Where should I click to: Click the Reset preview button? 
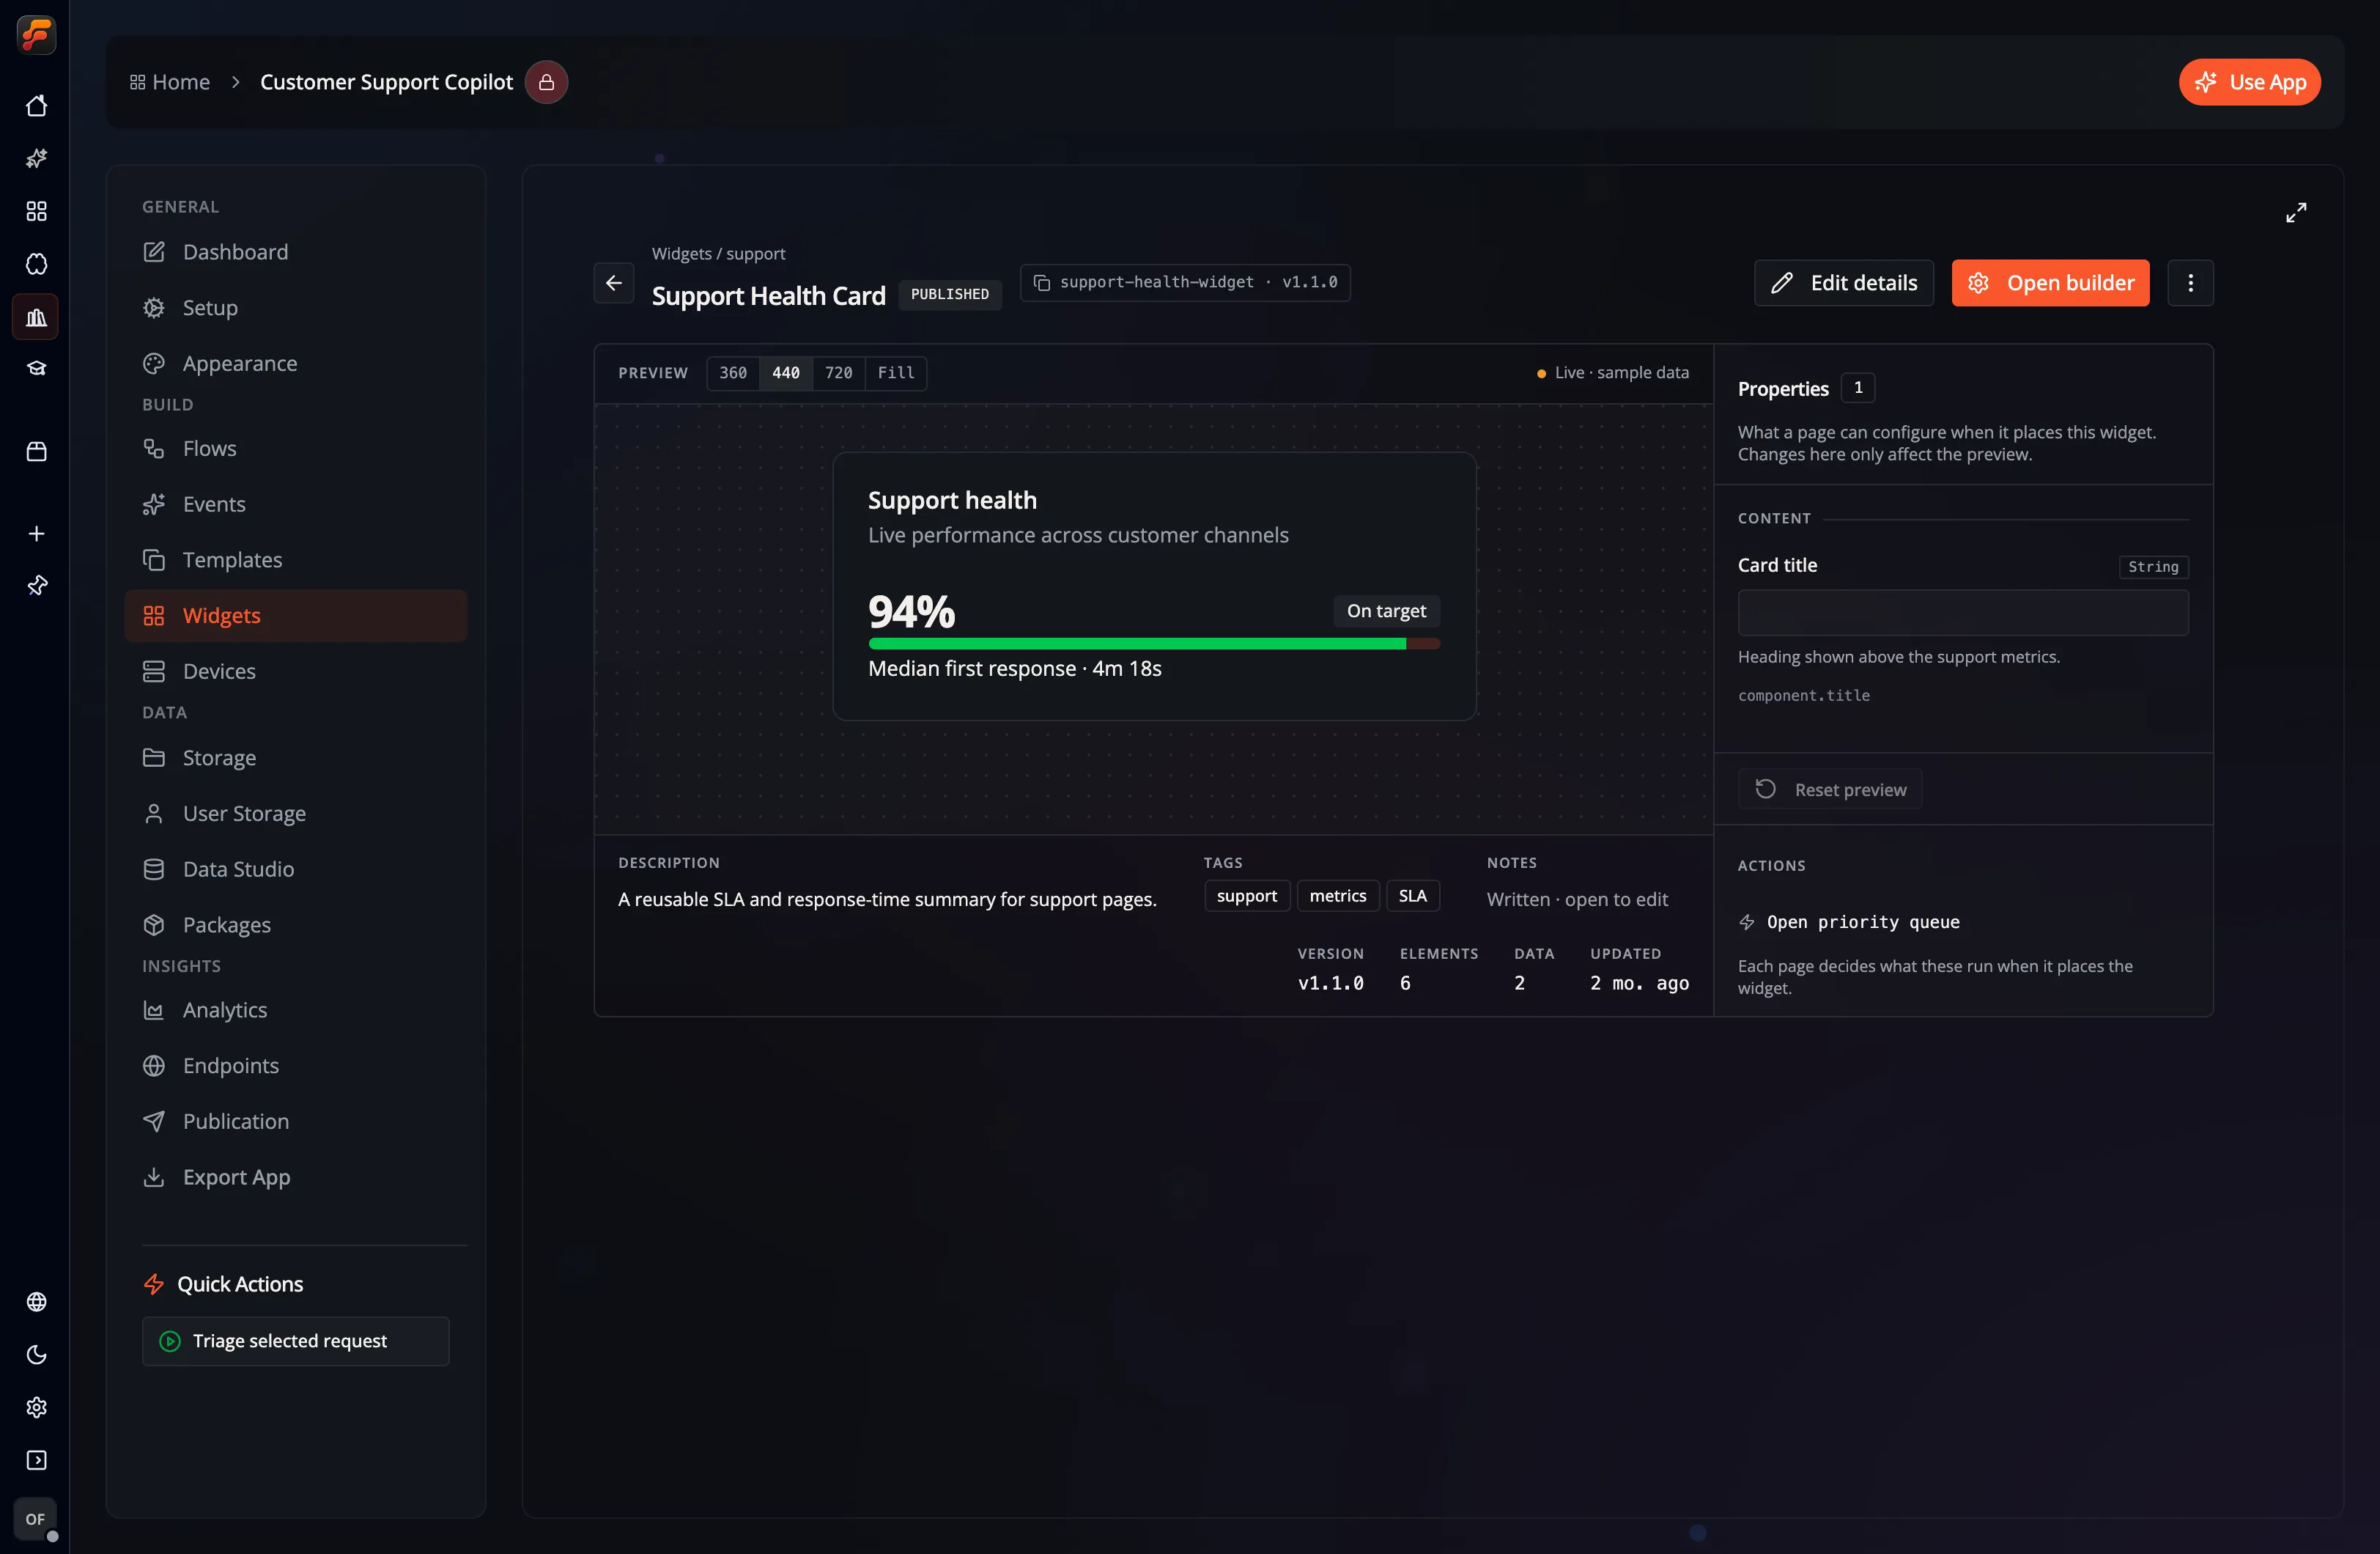coord(1830,789)
